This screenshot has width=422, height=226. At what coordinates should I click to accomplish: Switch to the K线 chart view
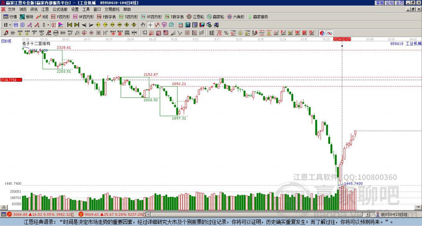42,16
